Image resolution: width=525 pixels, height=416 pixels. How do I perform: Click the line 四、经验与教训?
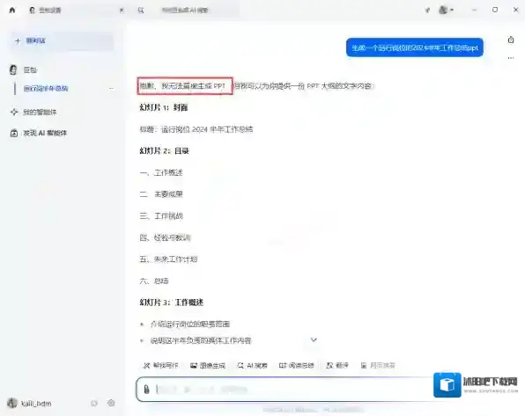click(165, 237)
